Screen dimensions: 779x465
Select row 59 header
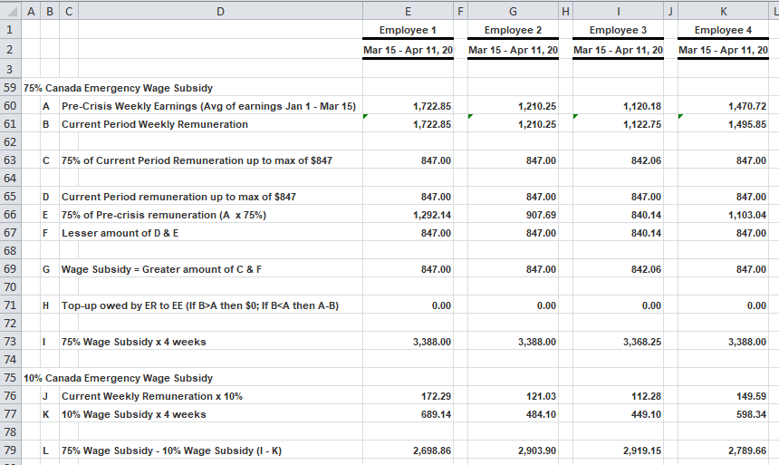pos(10,88)
